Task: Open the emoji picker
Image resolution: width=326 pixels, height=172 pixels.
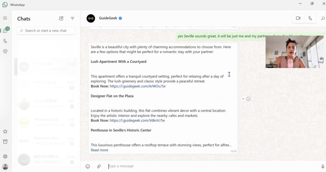Action: tap(88, 166)
